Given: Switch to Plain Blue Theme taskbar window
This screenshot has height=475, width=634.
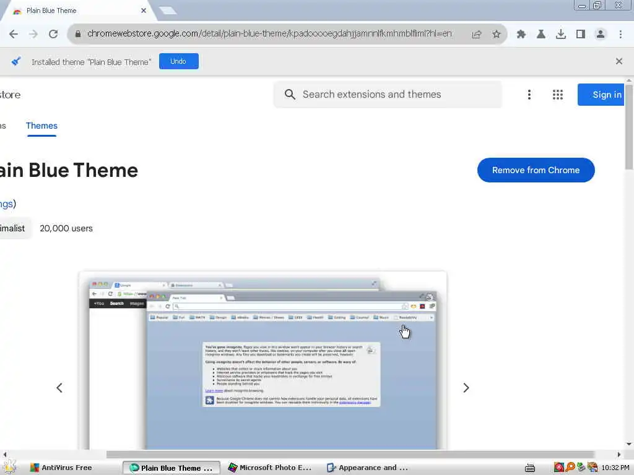Looking at the screenshot, I should click(x=172, y=468).
